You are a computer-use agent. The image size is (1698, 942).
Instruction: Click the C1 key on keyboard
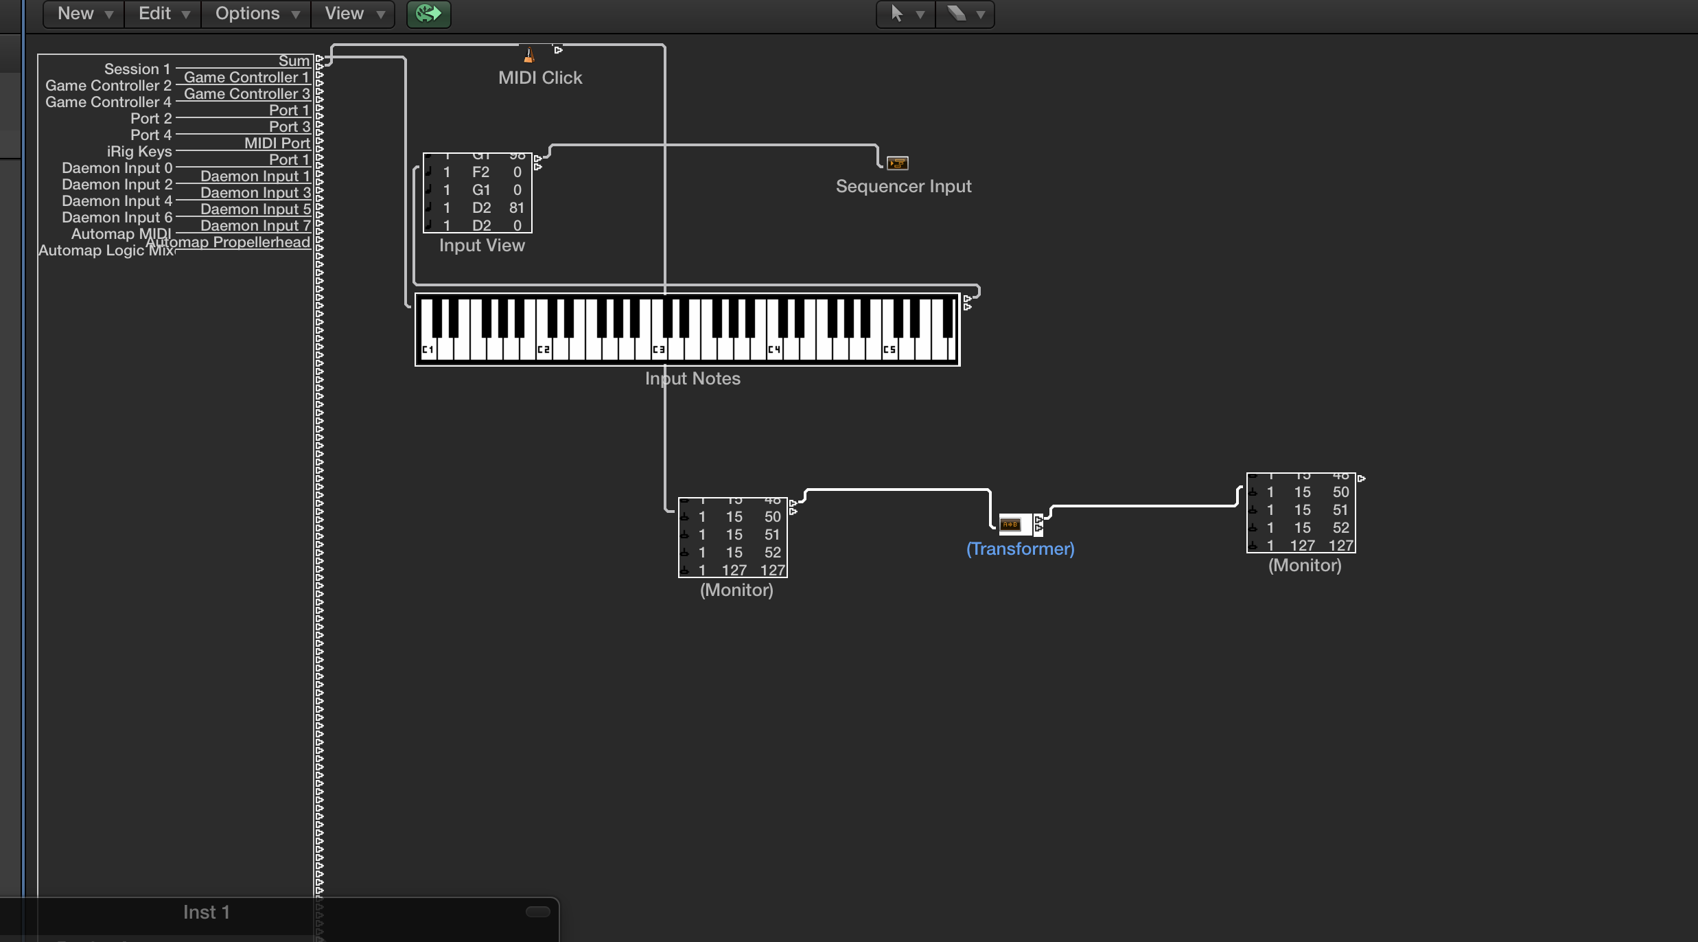point(428,348)
